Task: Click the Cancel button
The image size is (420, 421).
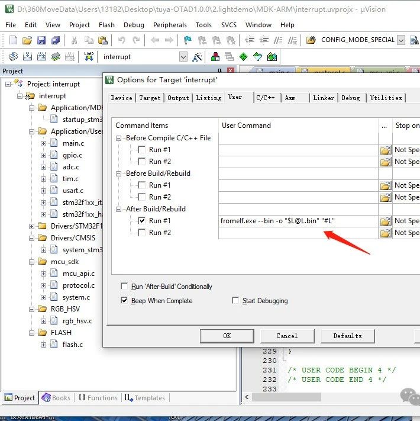Action: (287, 336)
